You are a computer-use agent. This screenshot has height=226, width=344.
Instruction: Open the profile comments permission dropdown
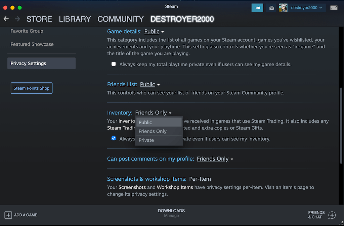[215, 159]
